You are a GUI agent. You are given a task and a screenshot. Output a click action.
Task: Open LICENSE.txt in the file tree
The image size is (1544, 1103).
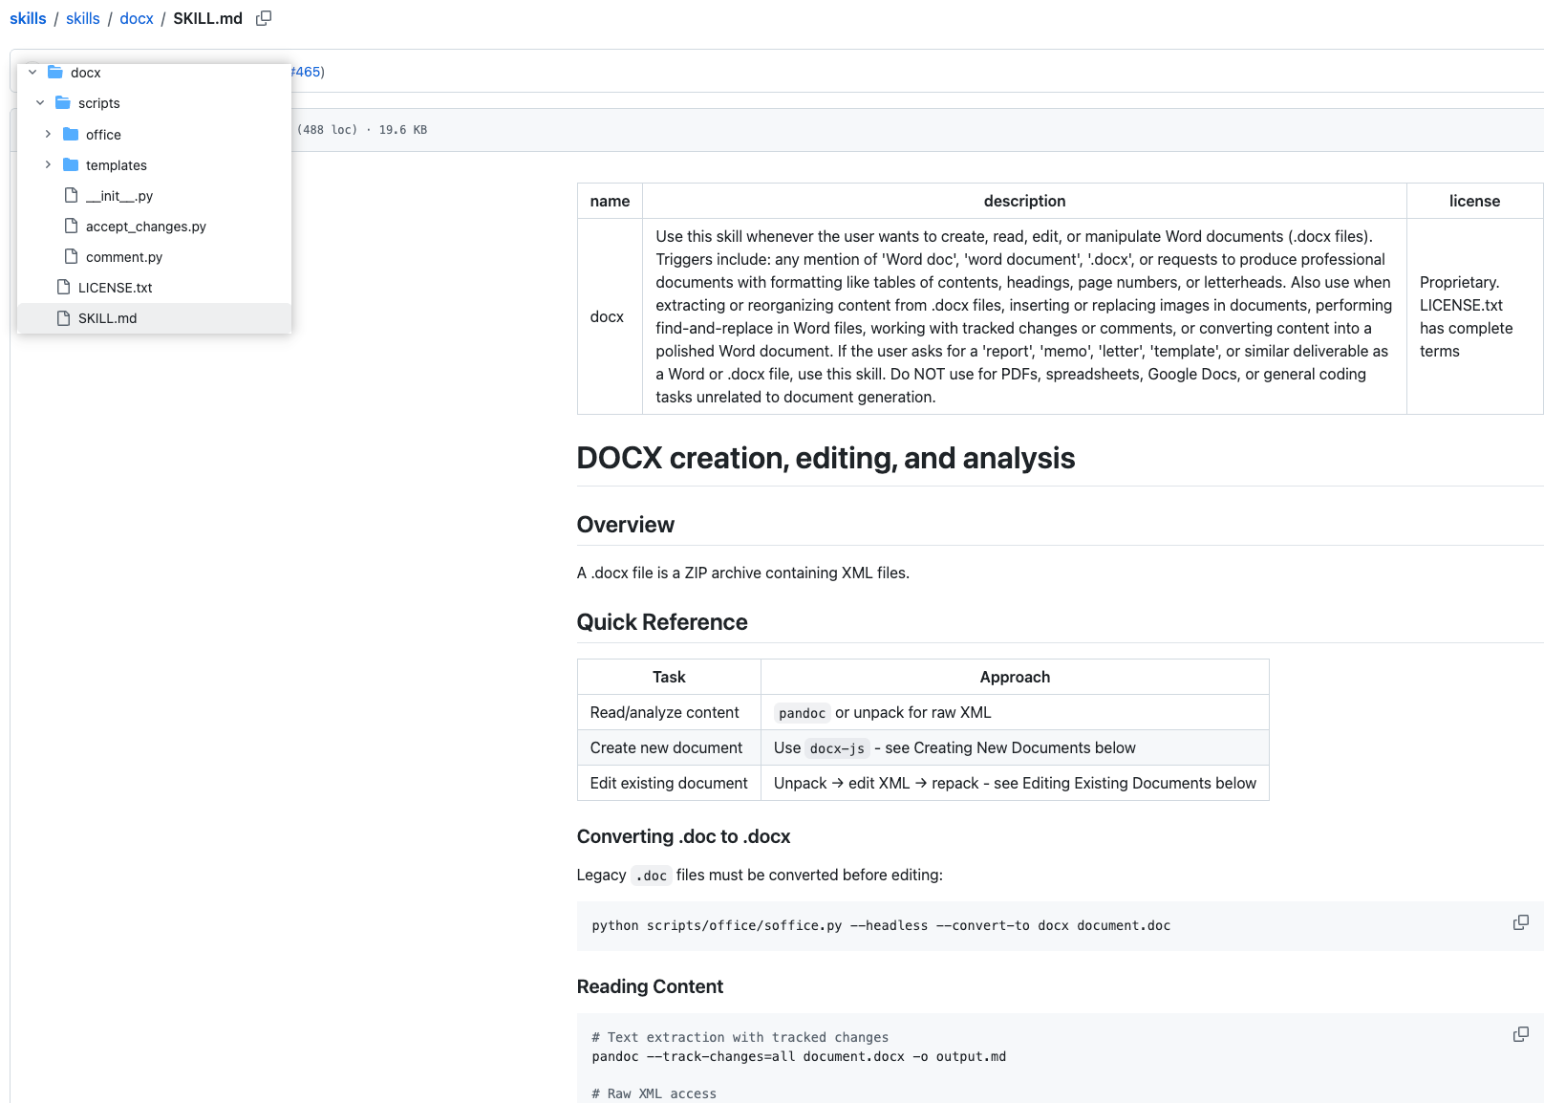point(155,288)
